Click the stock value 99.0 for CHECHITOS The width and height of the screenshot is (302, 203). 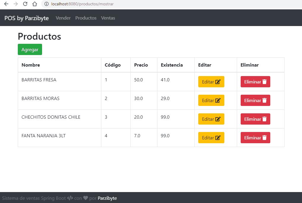point(165,117)
